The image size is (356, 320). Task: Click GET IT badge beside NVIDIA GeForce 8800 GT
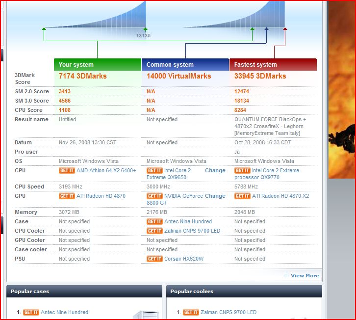tap(154, 196)
